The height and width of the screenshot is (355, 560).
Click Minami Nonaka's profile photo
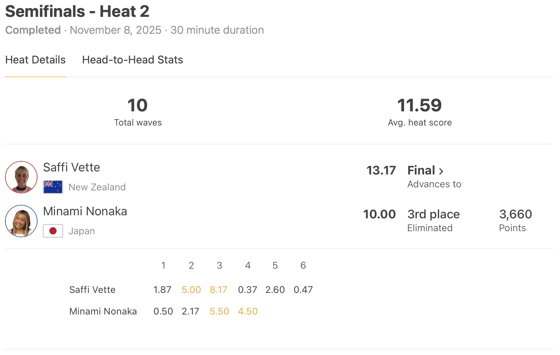click(x=21, y=221)
